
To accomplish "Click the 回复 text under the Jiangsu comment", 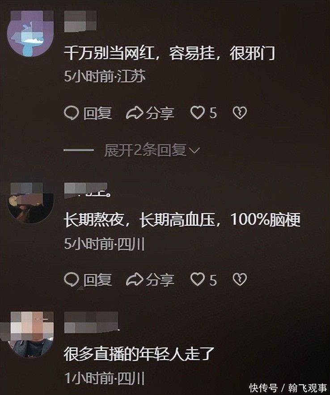I will pos(97,113).
